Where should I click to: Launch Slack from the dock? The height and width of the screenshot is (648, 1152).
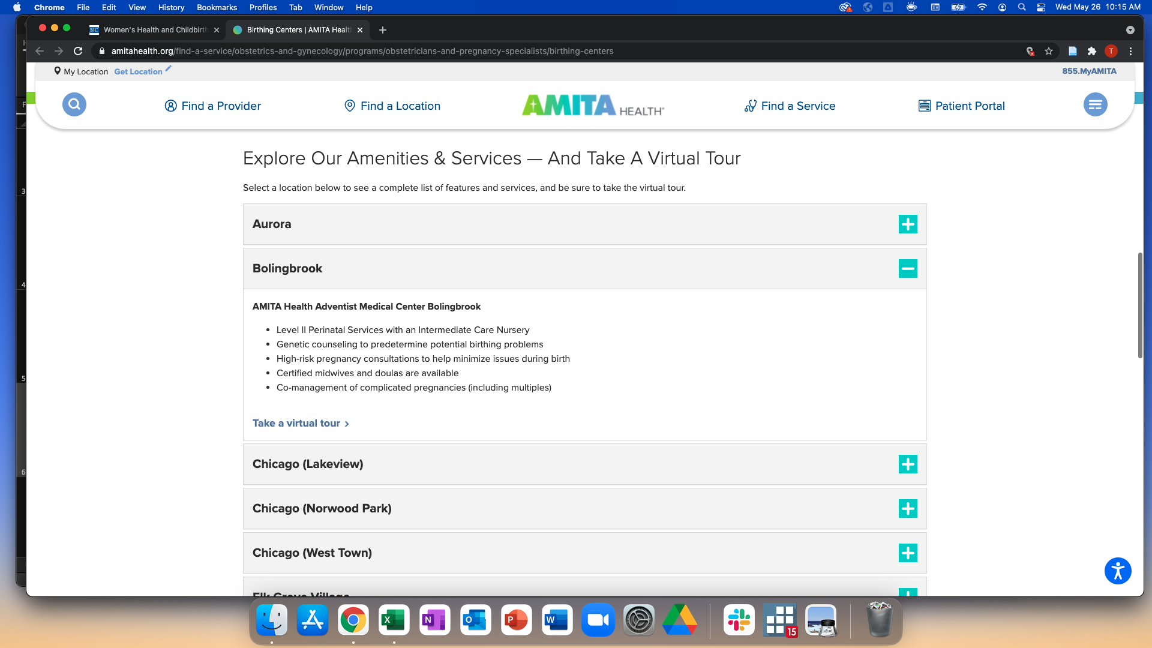(x=739, y=620)
